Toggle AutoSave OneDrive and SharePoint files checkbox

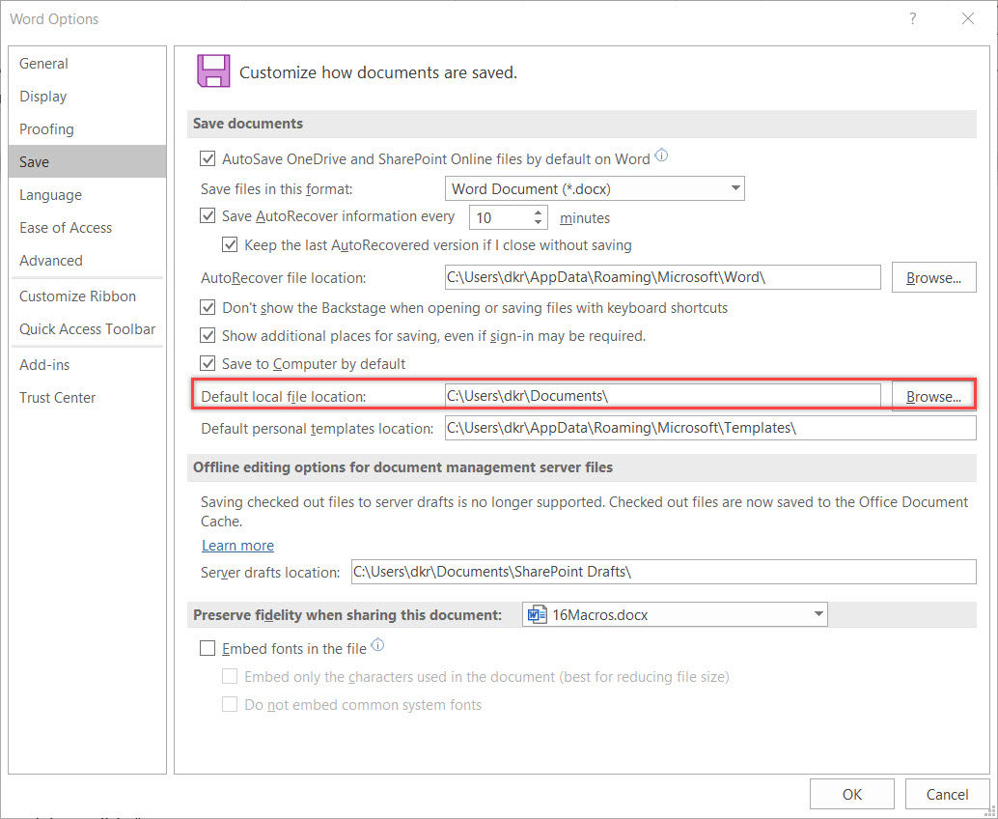[x=208, y=158]
